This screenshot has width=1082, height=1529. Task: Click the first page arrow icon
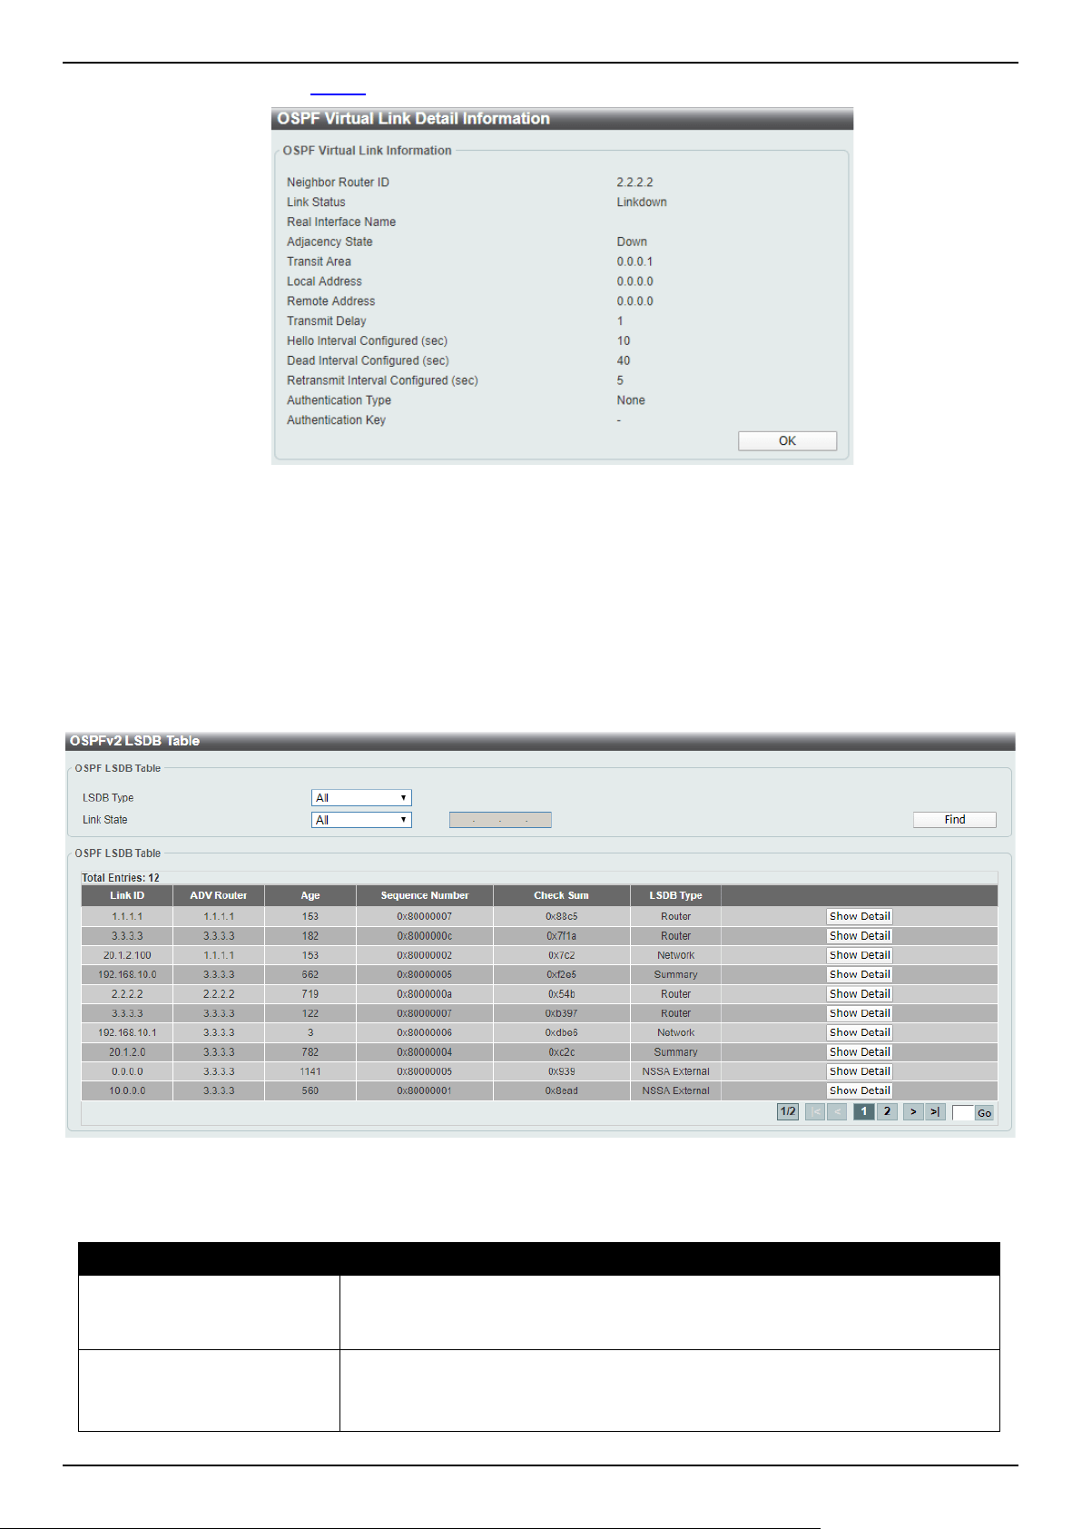click(x=814, y=1111)
